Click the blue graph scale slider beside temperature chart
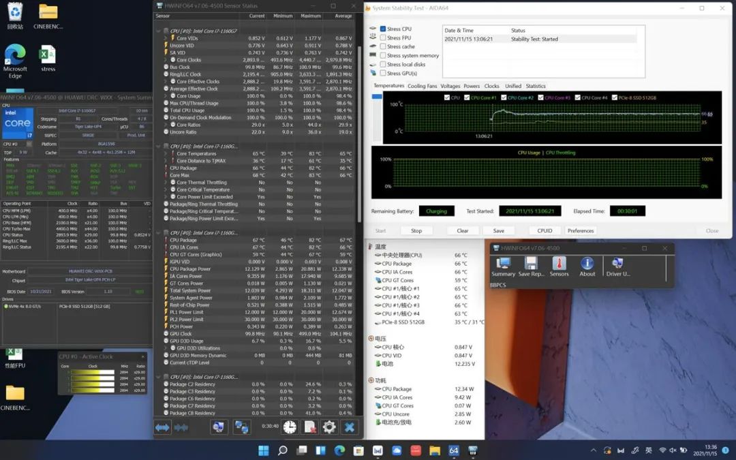 (x=377, y=97)
